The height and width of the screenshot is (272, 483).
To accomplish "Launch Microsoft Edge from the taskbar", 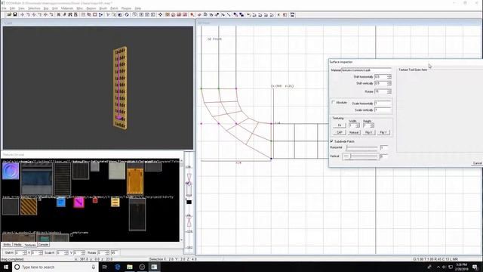I will pyautogui.click(x=118, y=267).
